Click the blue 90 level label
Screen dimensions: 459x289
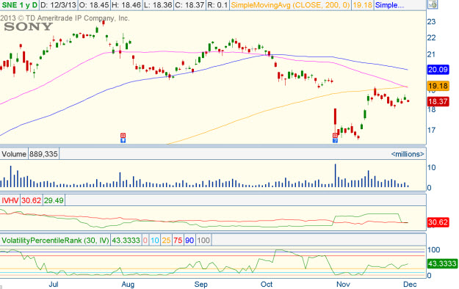tap(189, 241)
